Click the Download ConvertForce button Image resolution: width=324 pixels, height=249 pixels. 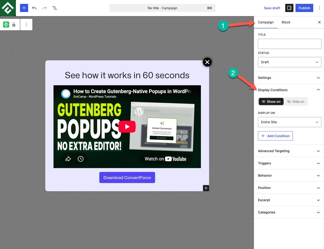click(127, 178)
